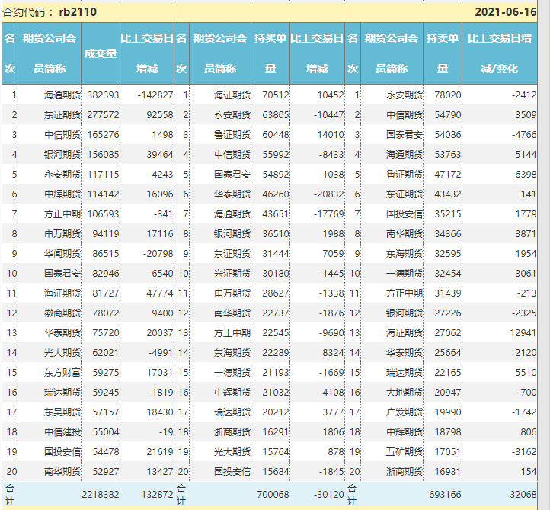The image size is (550, 510).
Task: Select the 兴证期货 cell in the long positions
Action: click(231, 273)
